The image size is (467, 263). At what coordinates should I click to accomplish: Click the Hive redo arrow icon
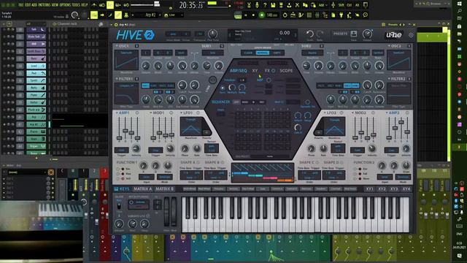[320, 34]
